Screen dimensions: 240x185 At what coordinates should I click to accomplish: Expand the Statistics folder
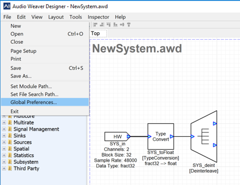point(4,155)
